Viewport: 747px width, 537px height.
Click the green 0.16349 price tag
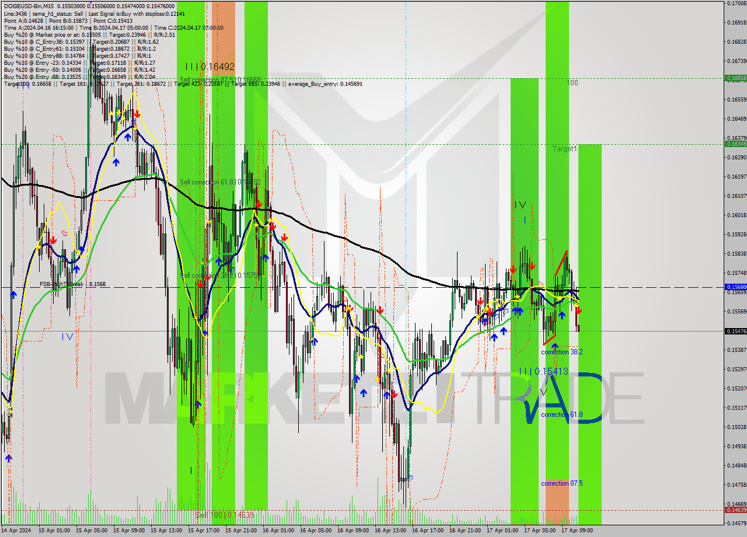pos(735,144)
